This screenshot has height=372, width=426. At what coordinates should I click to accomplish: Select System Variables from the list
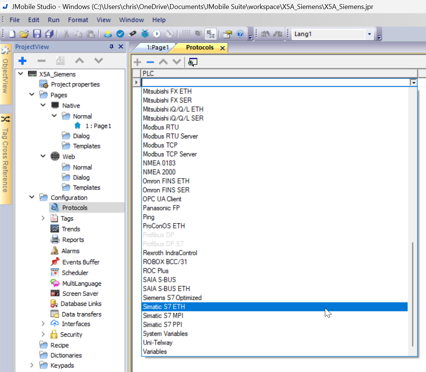(275, 333)
